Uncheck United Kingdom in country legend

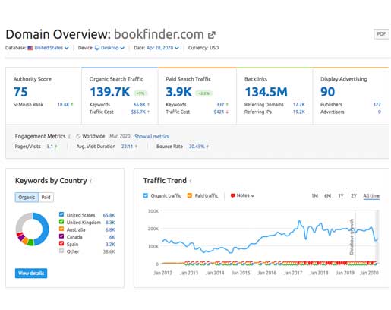click(61, 222)
